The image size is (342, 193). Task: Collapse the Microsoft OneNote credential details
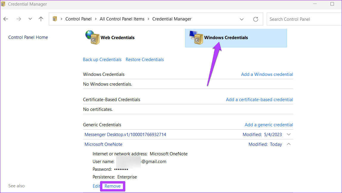288,144
